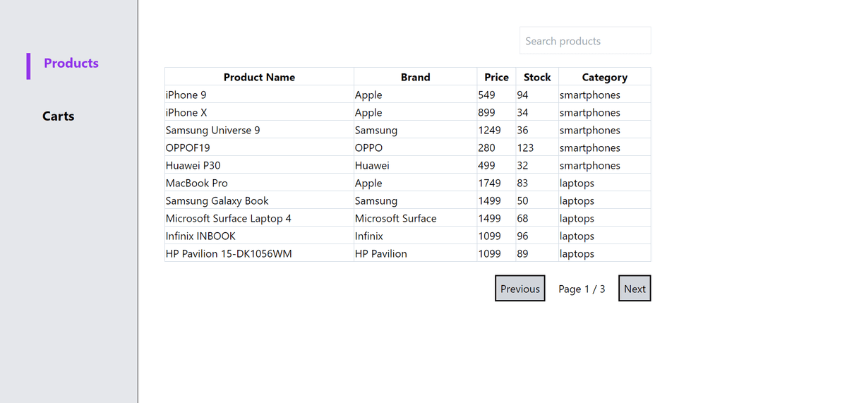Click the Brand column header
847x403 pixels.
point(415,77)
